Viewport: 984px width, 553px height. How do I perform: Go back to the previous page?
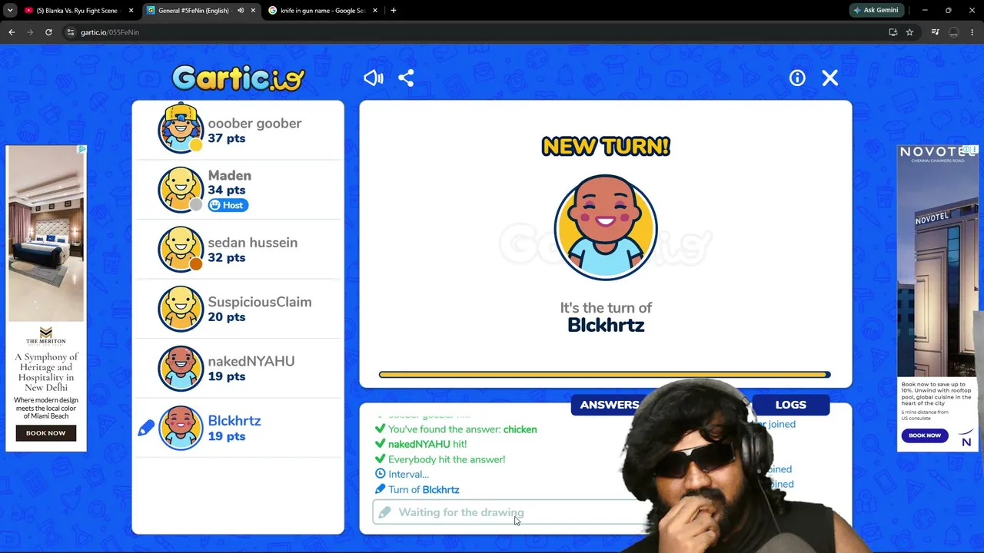(12, 32)
